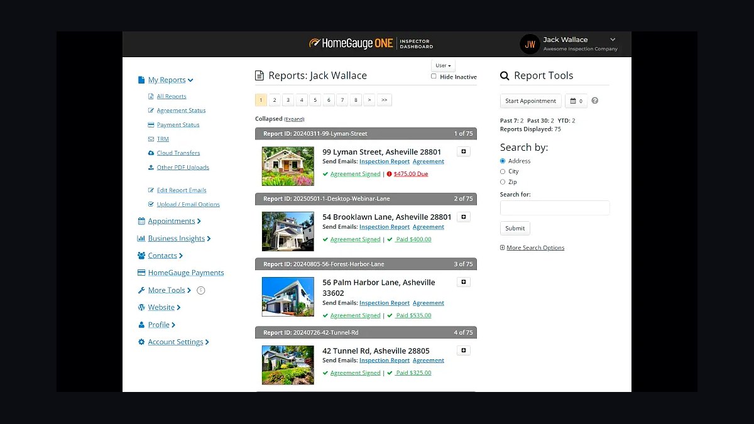Click the Contacts people icon
Viewport: 754px width, 424px height.
click(x=141, y=256)
